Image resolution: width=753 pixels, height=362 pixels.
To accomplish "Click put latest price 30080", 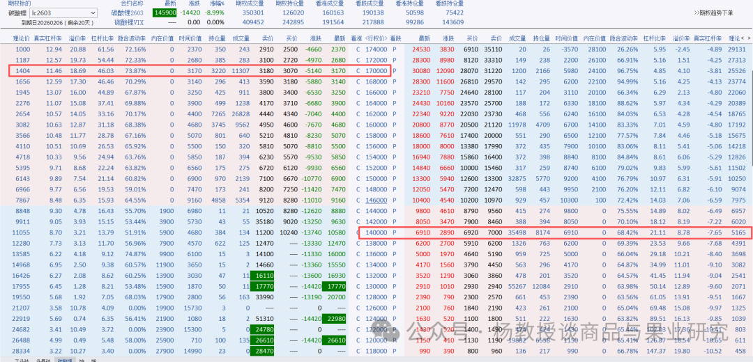I will [422, 70].
